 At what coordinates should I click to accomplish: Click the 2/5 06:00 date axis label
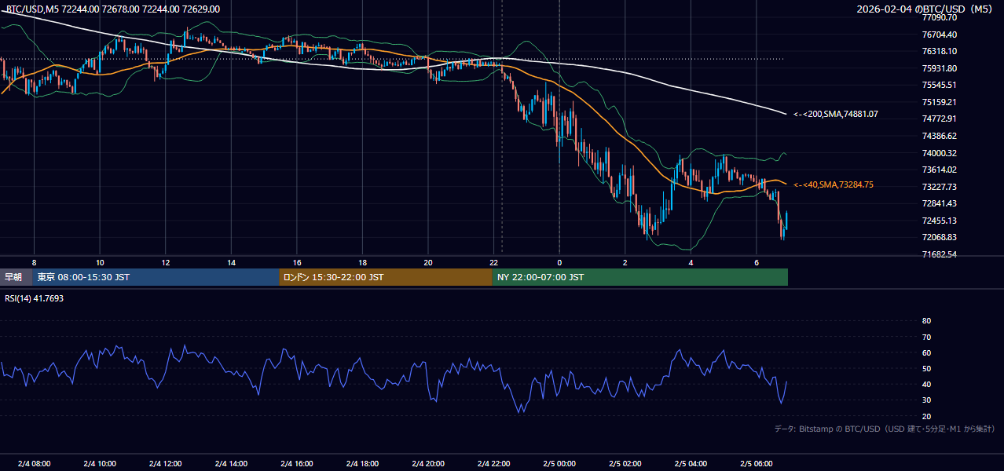point(757,463)
